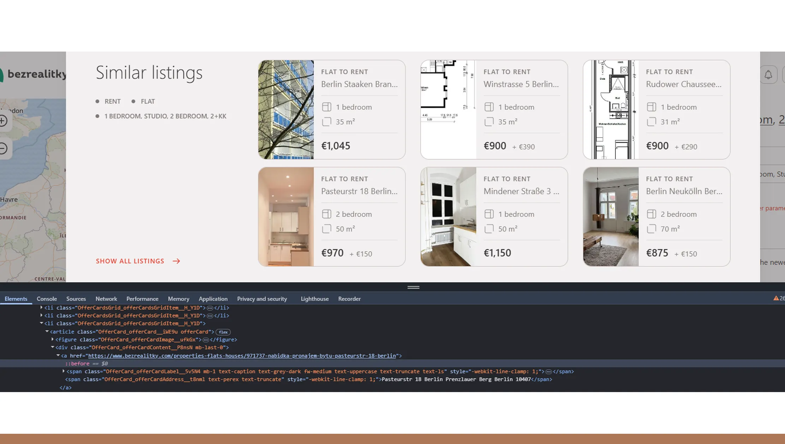Click ellipsis in offerCardLabel span
Screen dimensions: 785x444
click(548, 372)
